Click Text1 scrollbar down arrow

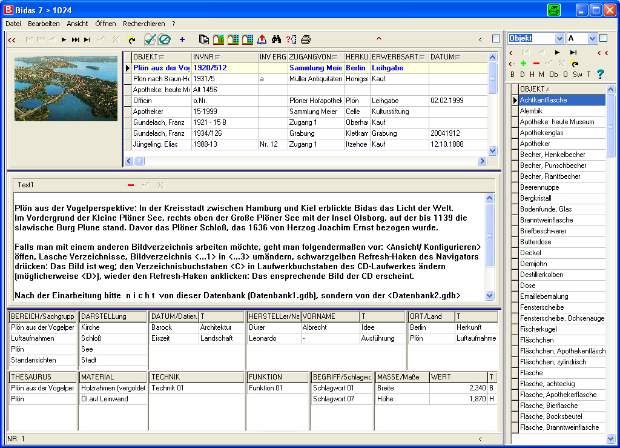pyautogui.click(x=489, y=296)
